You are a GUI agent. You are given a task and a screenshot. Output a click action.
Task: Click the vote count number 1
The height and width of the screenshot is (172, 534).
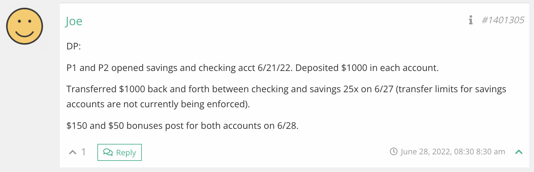click(x=84, y=152)
